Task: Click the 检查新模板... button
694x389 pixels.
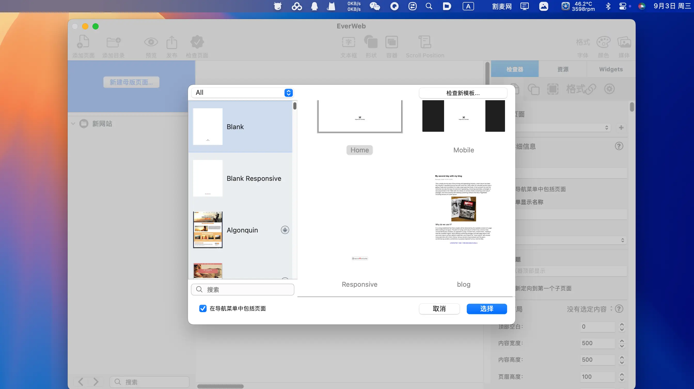Action: [x=463, y=93]
